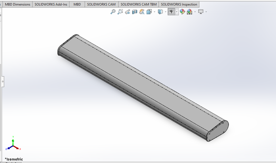Viewport: 276px width, 163px height.
Task: Expand the Apply Scene dropdown arrow
Action: tap(195, 12)
